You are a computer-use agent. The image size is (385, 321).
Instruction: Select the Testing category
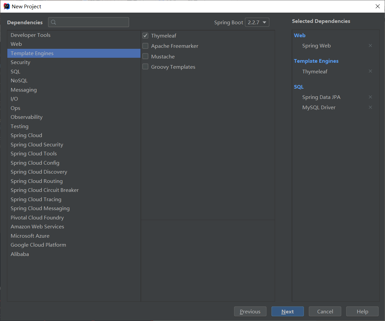(74, 126)
